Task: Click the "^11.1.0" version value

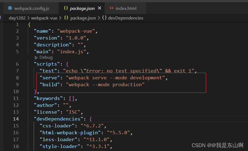Action: (97, 139)
